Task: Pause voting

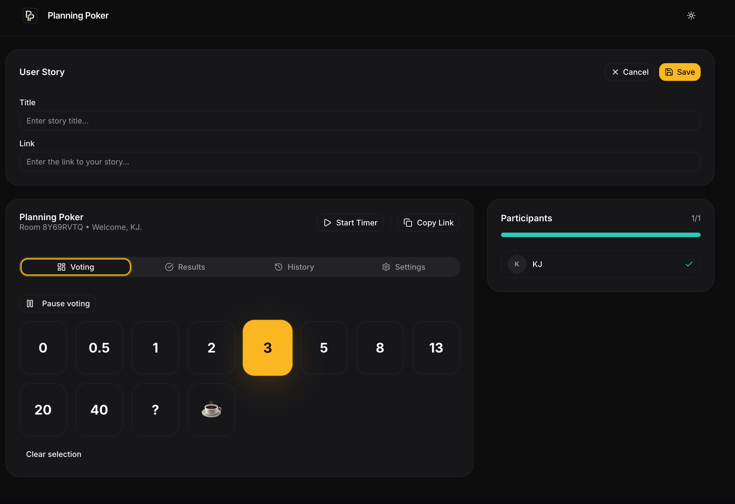Action: [x=58, y=304]
